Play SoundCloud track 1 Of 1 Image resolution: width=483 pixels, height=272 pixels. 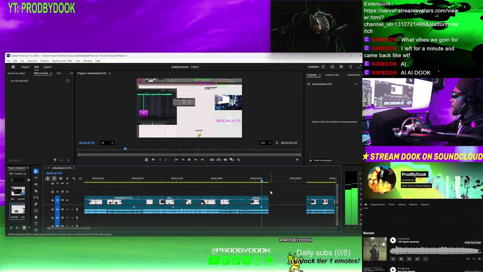pos(393,240)
